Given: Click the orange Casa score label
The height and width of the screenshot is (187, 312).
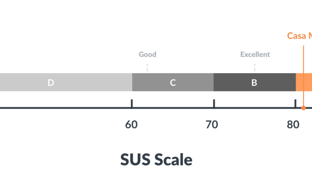Looking at the screenshot, I should (x=300, y=36).
